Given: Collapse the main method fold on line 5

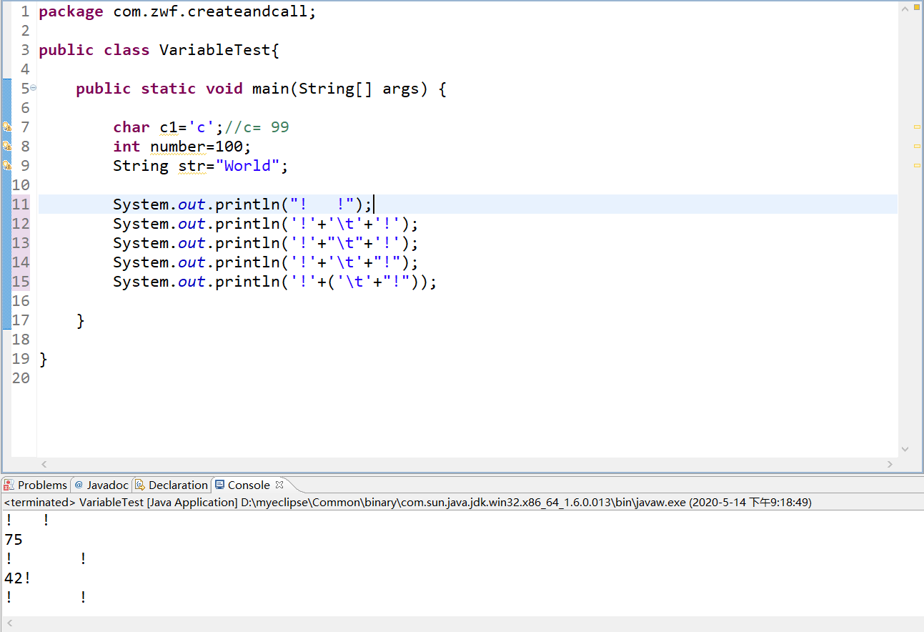Looking at the screenshot, I should [33, 89].
